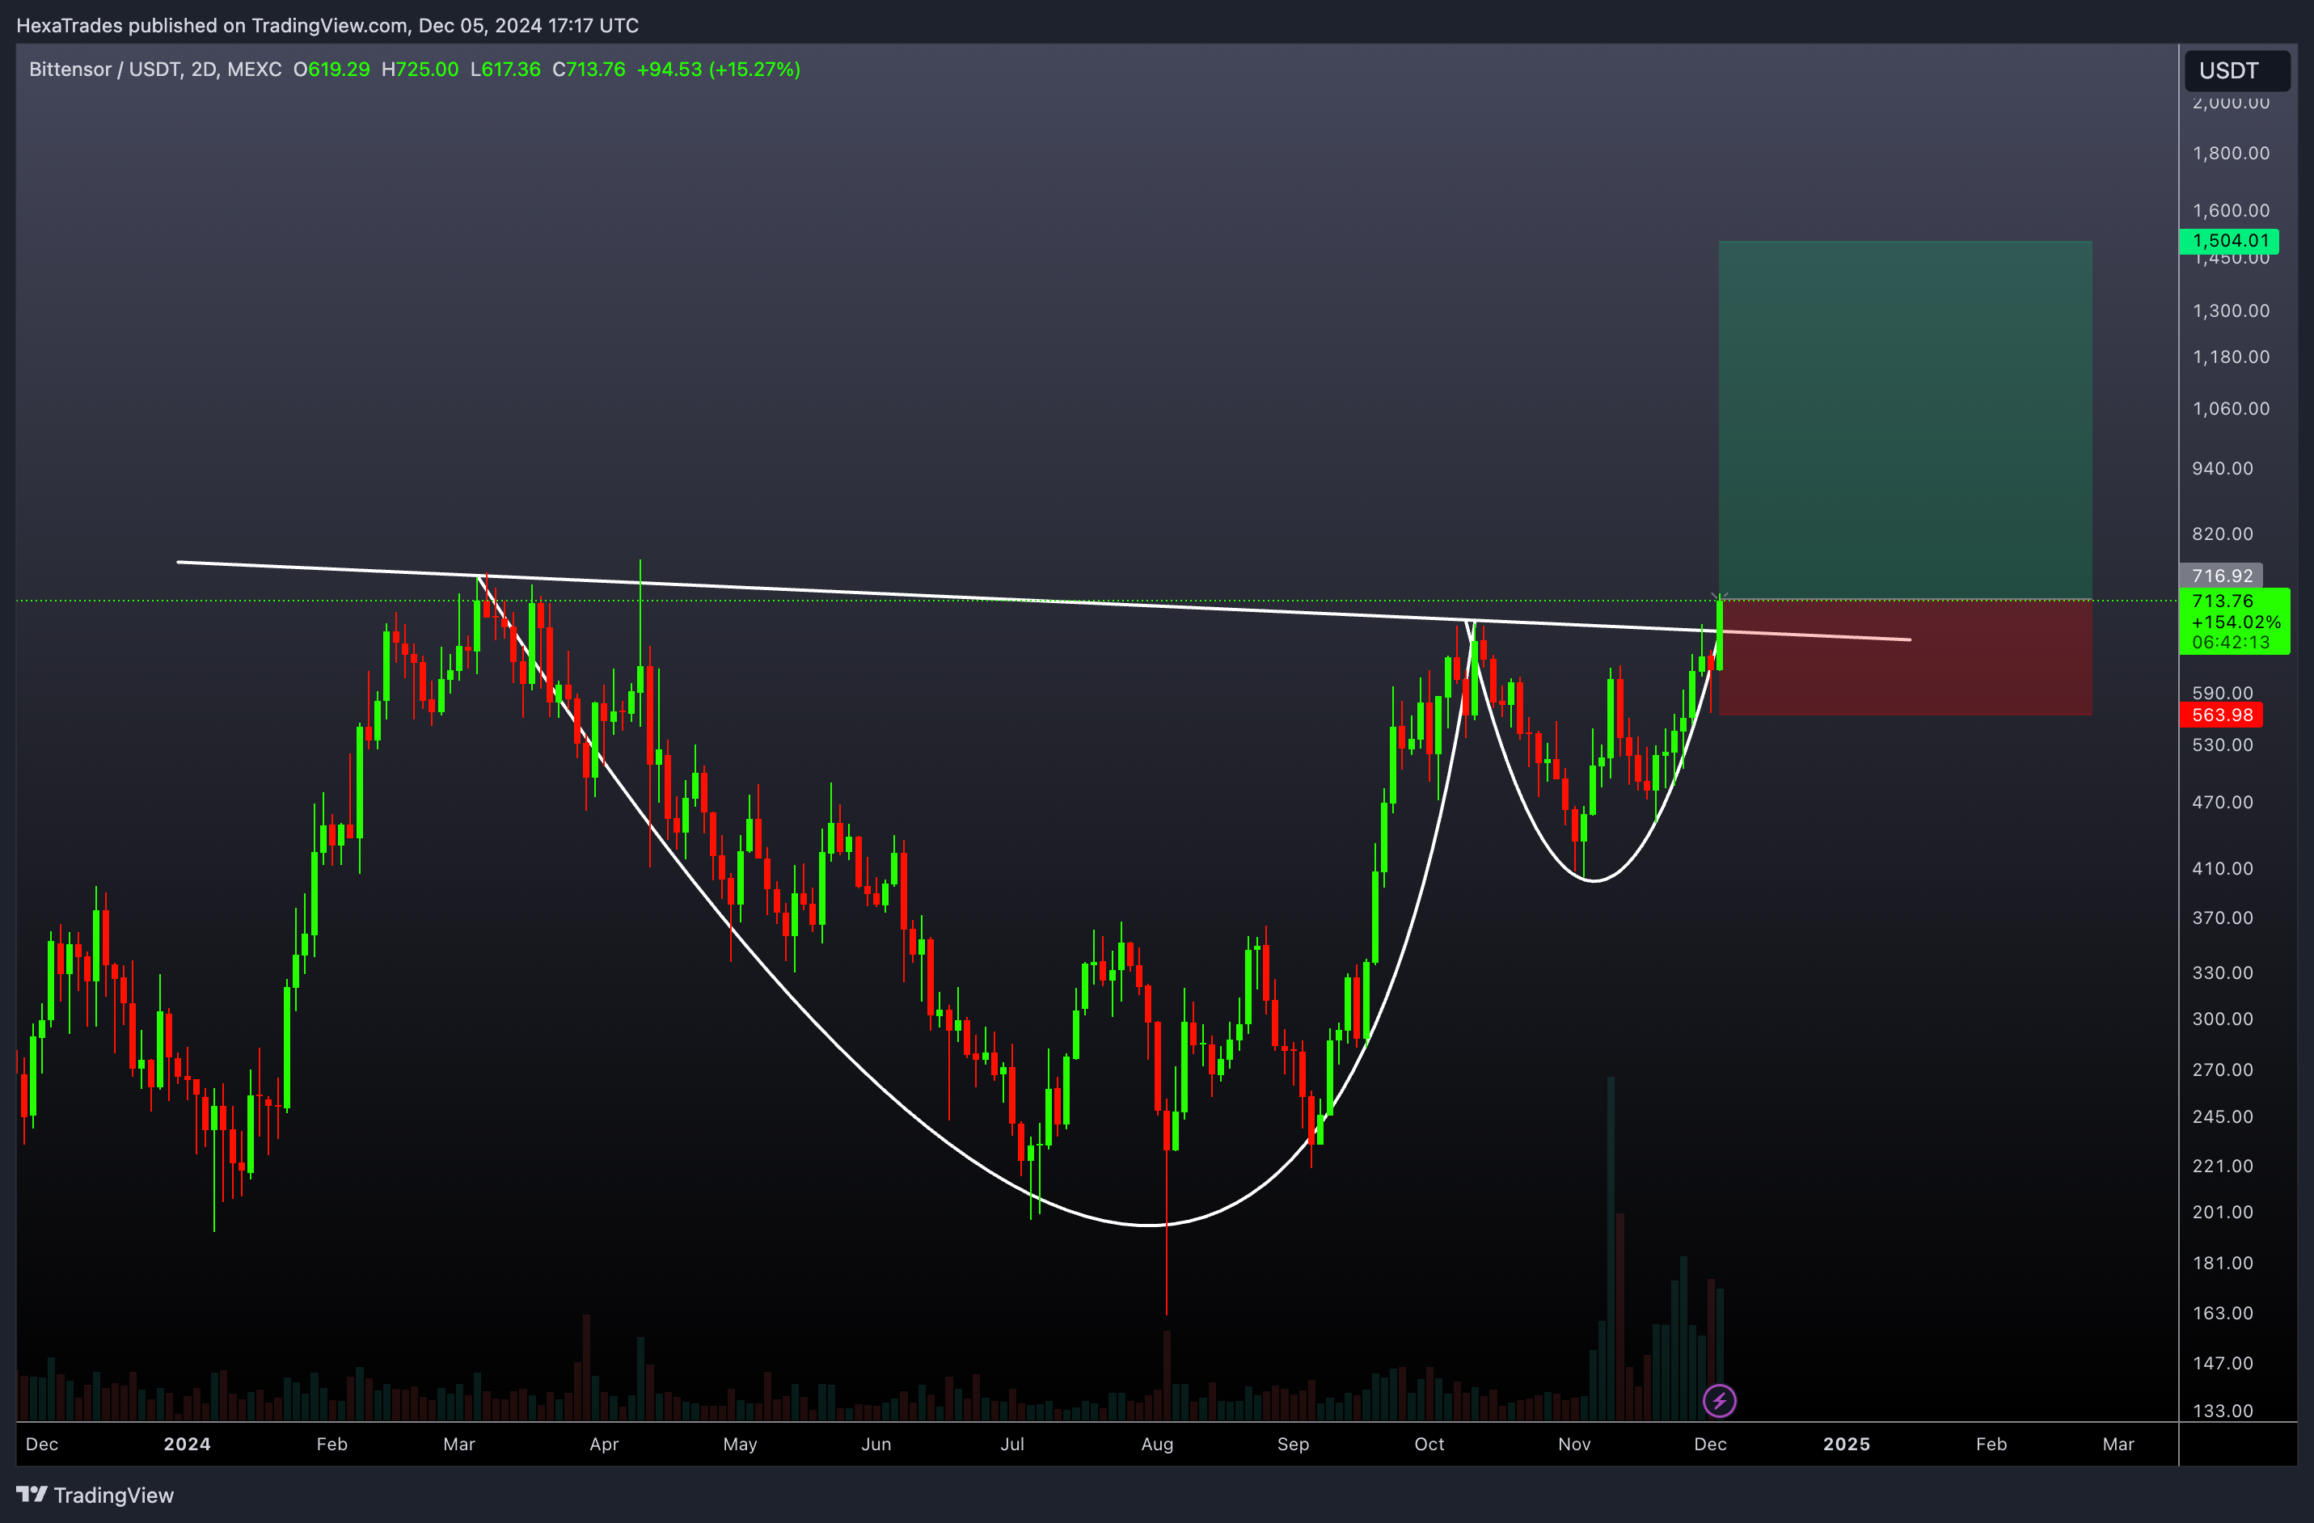Click the 201.00 price axis label
Viewport: 2314px width, 1523px height.
(2223, 1212)
